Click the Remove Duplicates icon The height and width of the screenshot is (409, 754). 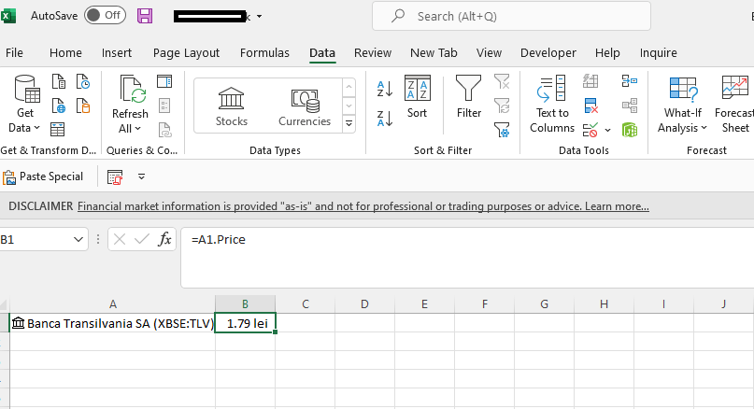click(590, 106)
